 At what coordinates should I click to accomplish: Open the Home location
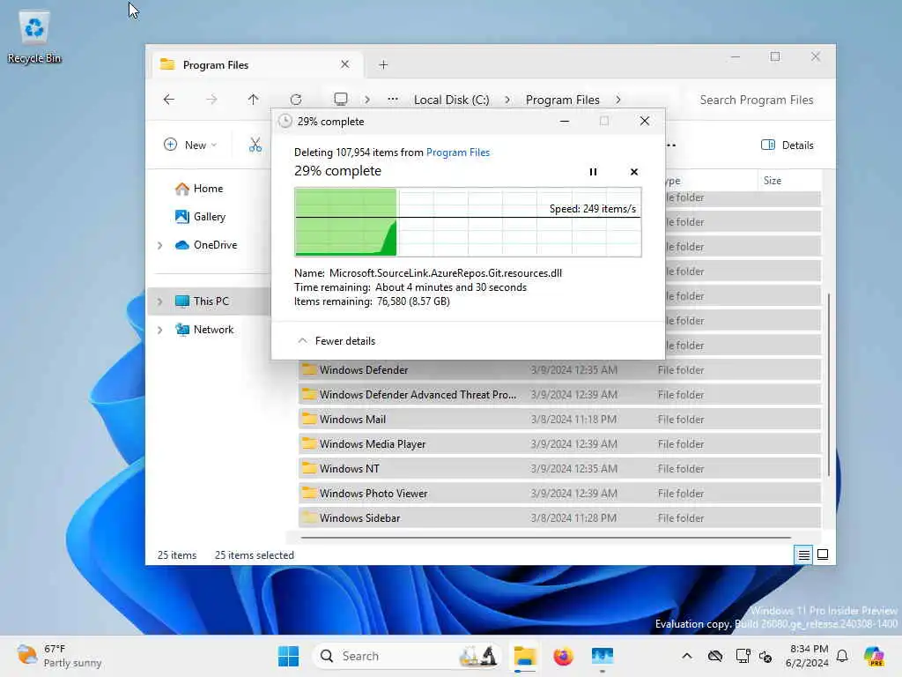[199, 189]
